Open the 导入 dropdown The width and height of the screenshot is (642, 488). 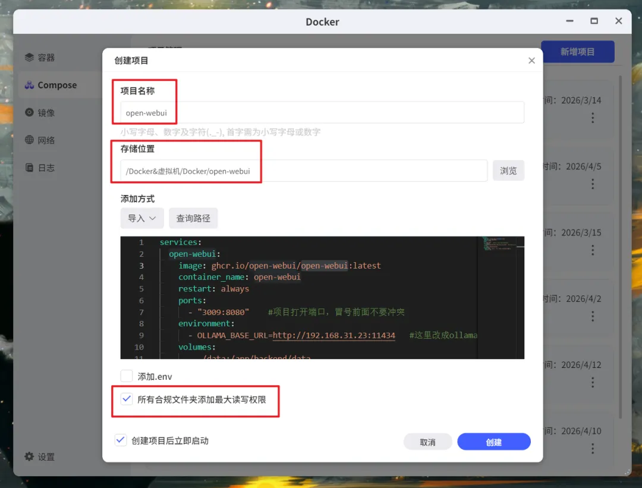click(141, 218)
